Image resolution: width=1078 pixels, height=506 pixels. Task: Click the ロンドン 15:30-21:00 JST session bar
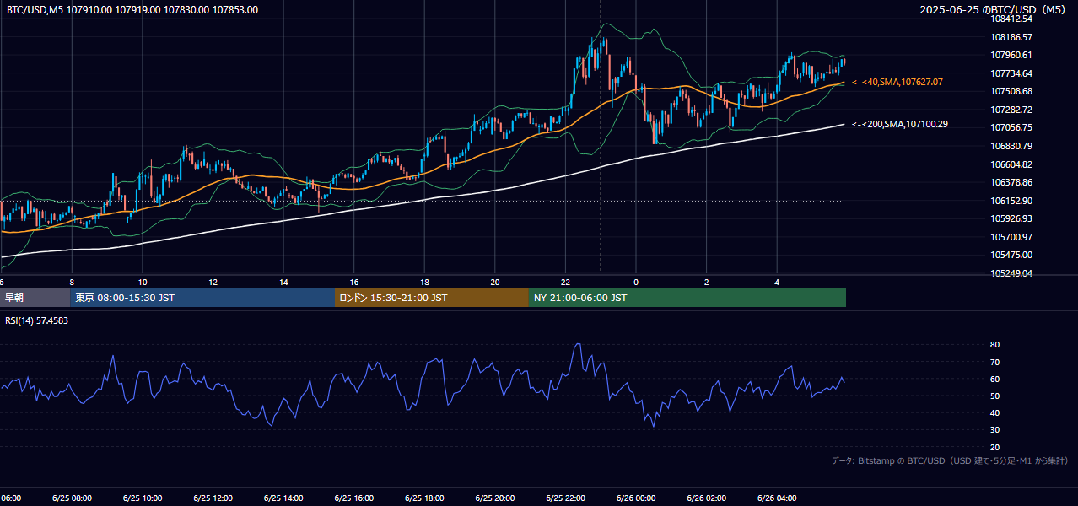click(432, 298)
